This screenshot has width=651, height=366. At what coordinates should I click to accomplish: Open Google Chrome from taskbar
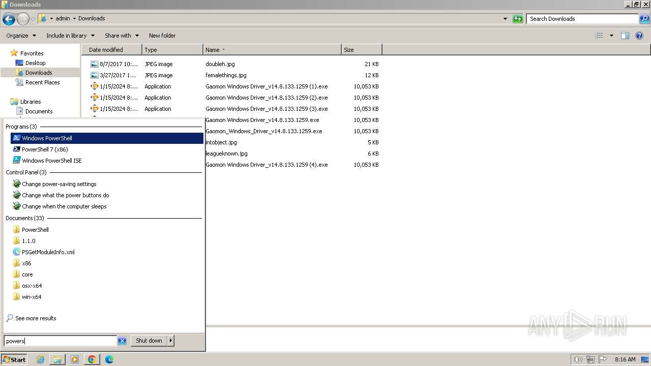point(92,359)
